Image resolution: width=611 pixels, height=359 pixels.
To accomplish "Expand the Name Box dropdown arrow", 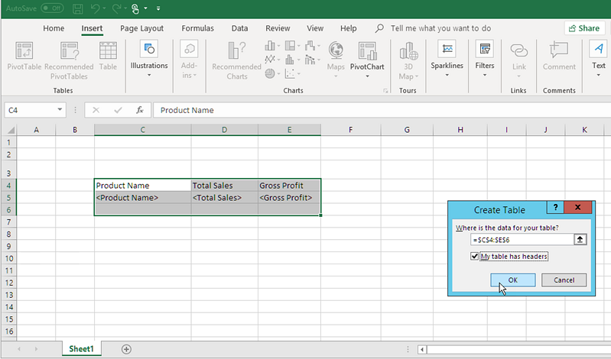I will [x=60, y=110].
